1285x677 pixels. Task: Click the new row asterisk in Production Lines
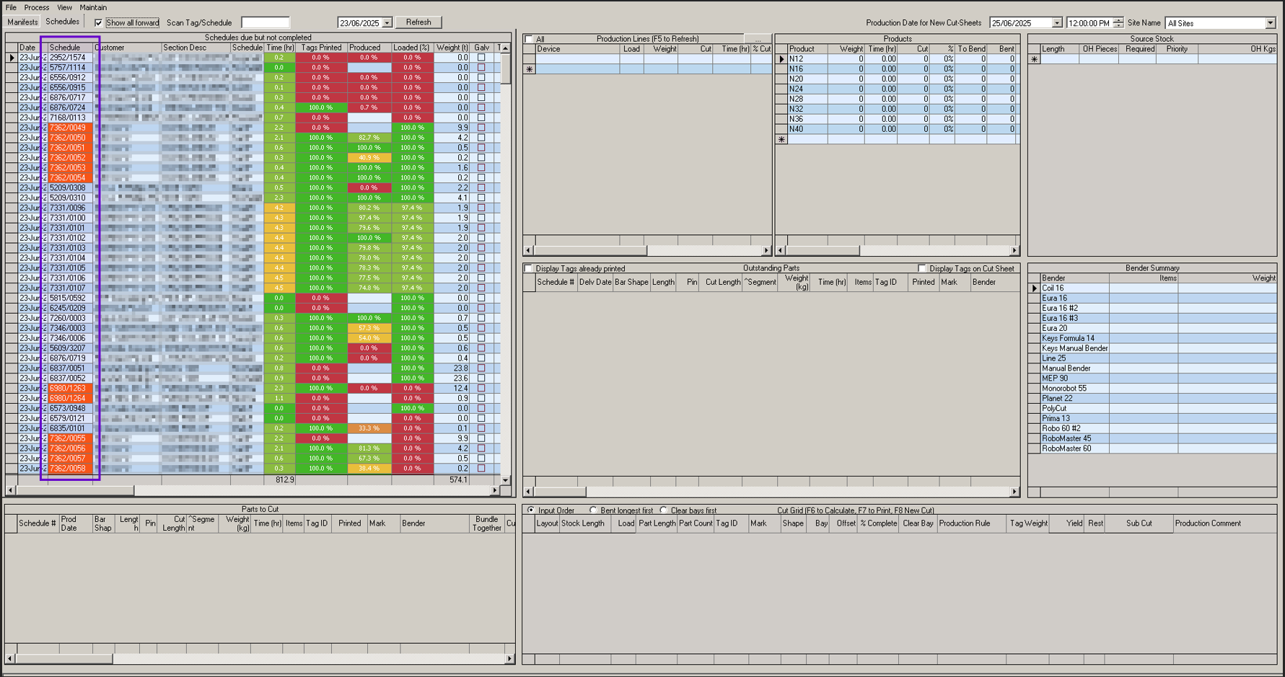click(530, 69)
